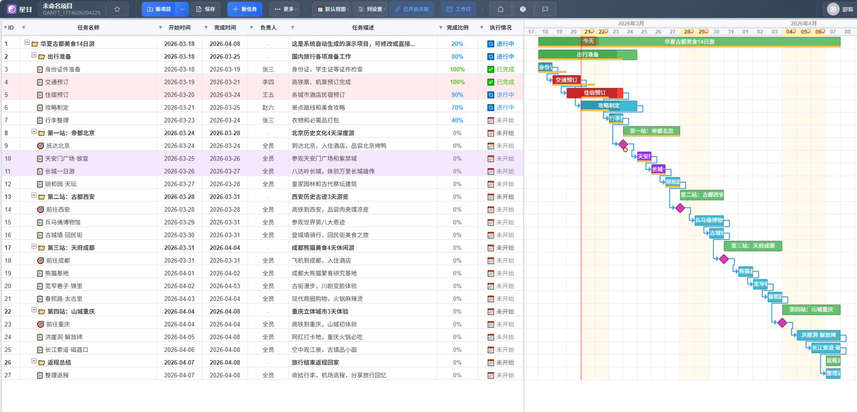Collapse the 出行准备 task group
The image size is (857, 412).
(33, 56)
